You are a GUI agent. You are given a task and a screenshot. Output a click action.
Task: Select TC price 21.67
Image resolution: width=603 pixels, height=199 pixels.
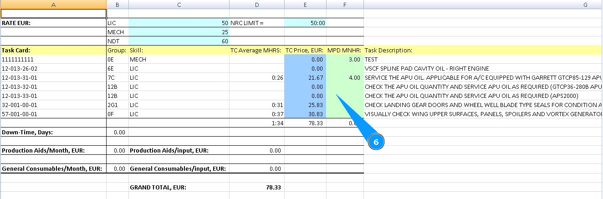point(305,77)
